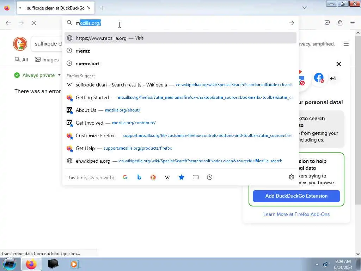This screenshot has height=271, width=361.
Task: Close the DuckDuckGo extension promo panel
Action: click(x=339, y=64)
